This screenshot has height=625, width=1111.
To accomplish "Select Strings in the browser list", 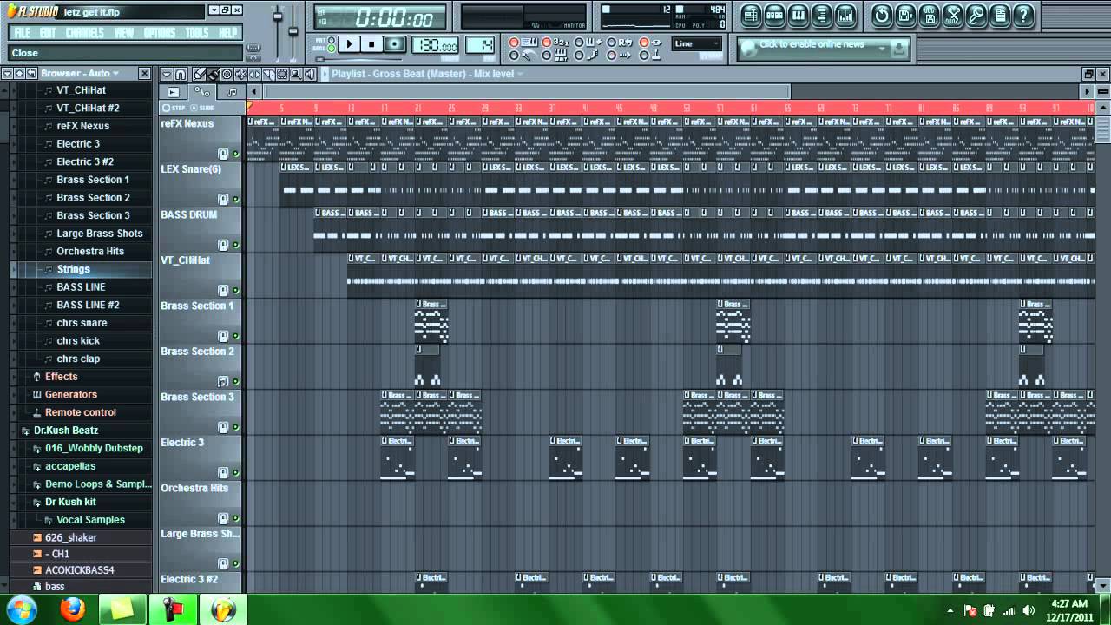I will click(73, 269).
